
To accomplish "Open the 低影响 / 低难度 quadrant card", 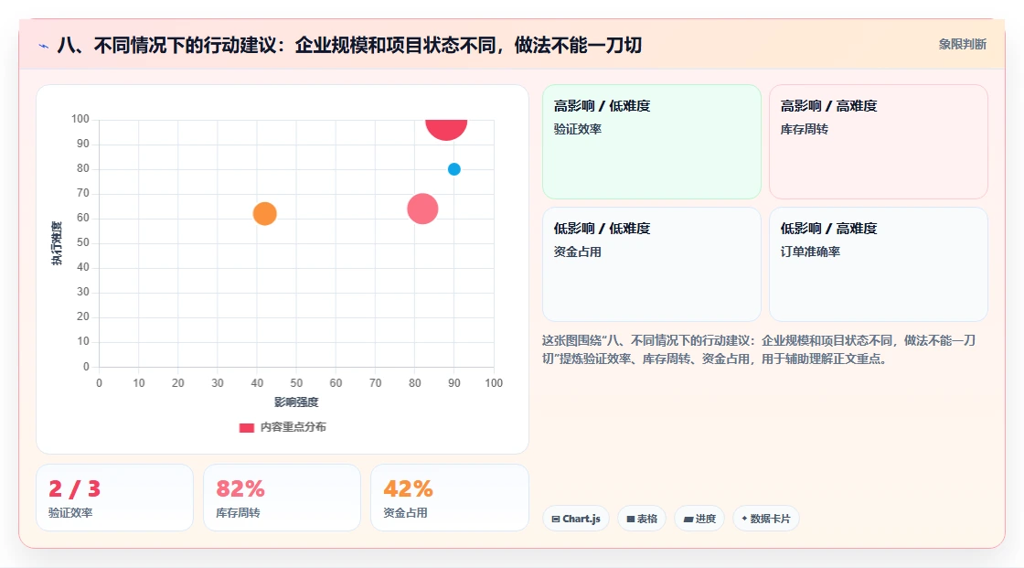I will click(652, 264).
